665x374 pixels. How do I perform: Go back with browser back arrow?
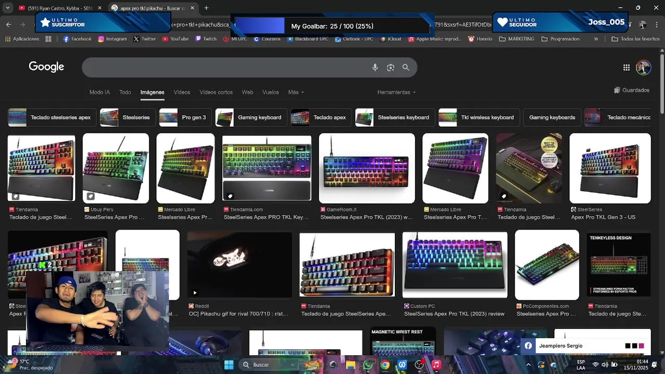pos(8,24)
